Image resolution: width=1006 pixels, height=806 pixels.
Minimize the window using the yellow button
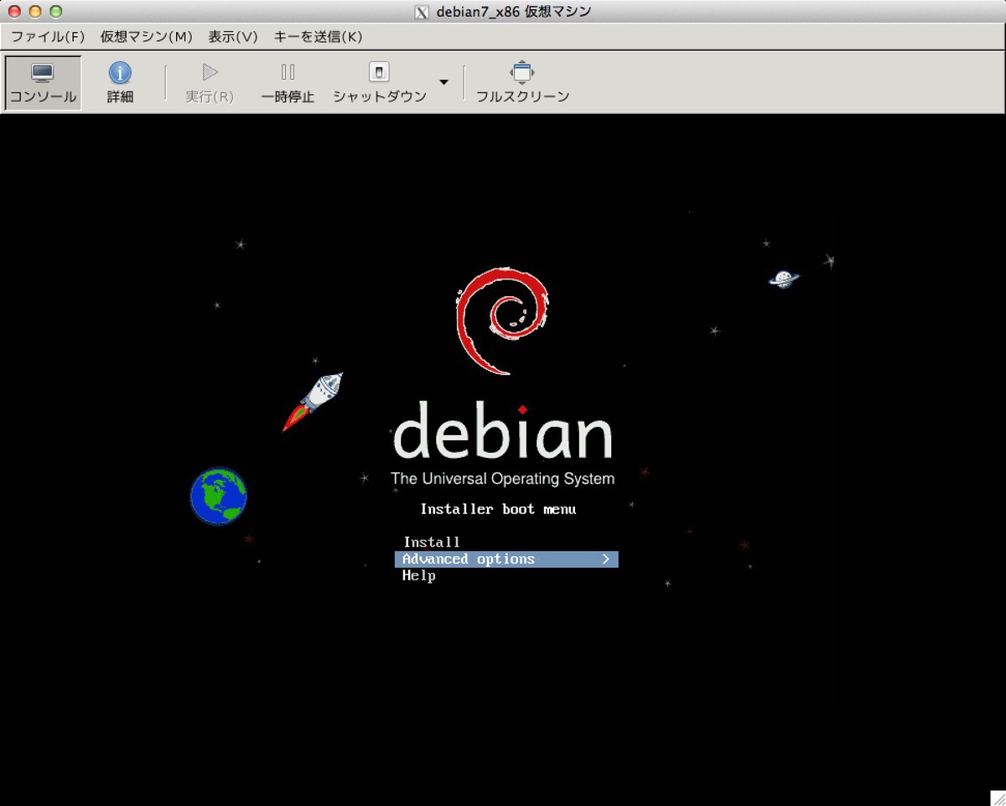35,12
